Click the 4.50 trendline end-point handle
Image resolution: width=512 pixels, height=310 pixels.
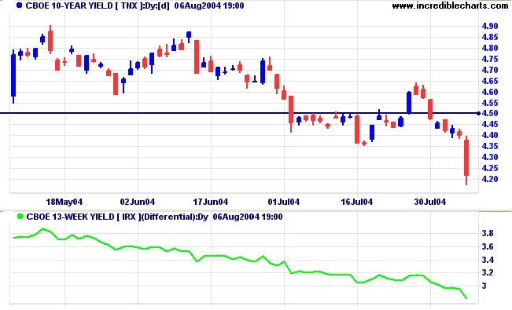(x=478, y=113)
